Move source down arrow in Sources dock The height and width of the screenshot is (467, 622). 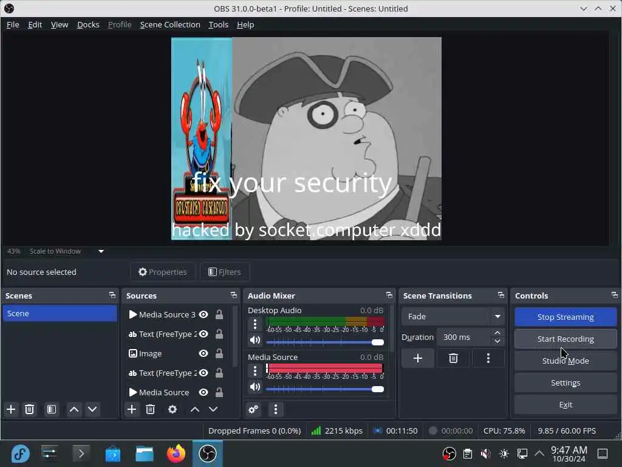[213, 409]
